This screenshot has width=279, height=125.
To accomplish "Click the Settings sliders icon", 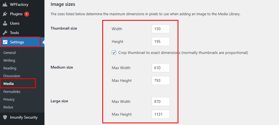I will [x=5, y=42].
